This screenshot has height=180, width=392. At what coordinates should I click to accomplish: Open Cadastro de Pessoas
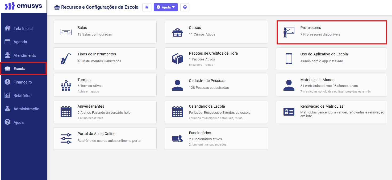pyautogui.click(x=216, y=85)
